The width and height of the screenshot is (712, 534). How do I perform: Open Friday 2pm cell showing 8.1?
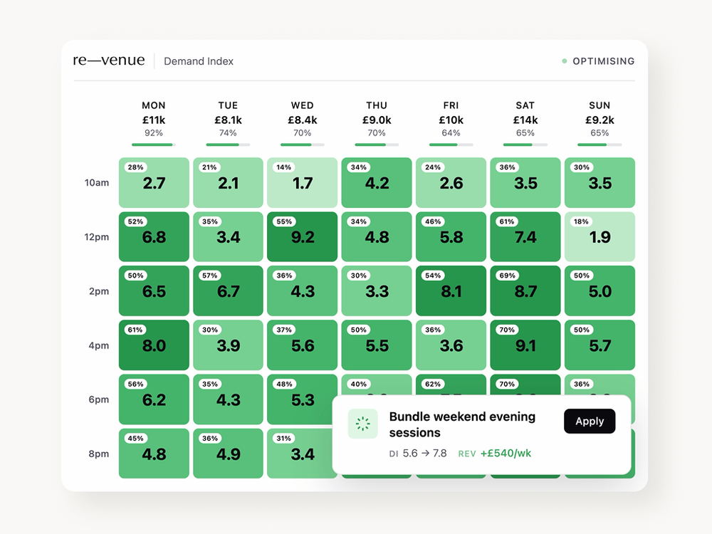coord(451,290)
